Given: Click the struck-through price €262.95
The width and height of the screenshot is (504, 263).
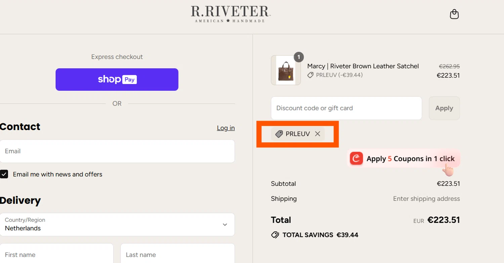Looking at the screenshot, I should [x=449, y=67].
